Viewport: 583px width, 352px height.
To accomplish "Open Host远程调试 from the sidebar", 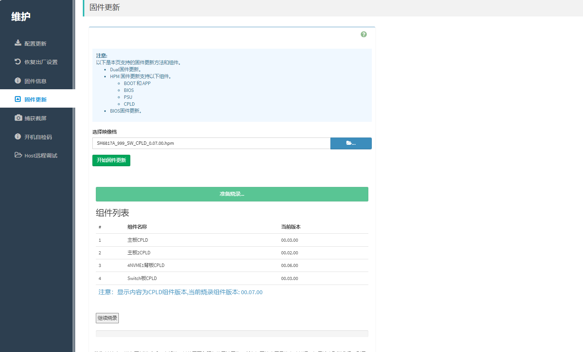I will click(x=41, y=156).
